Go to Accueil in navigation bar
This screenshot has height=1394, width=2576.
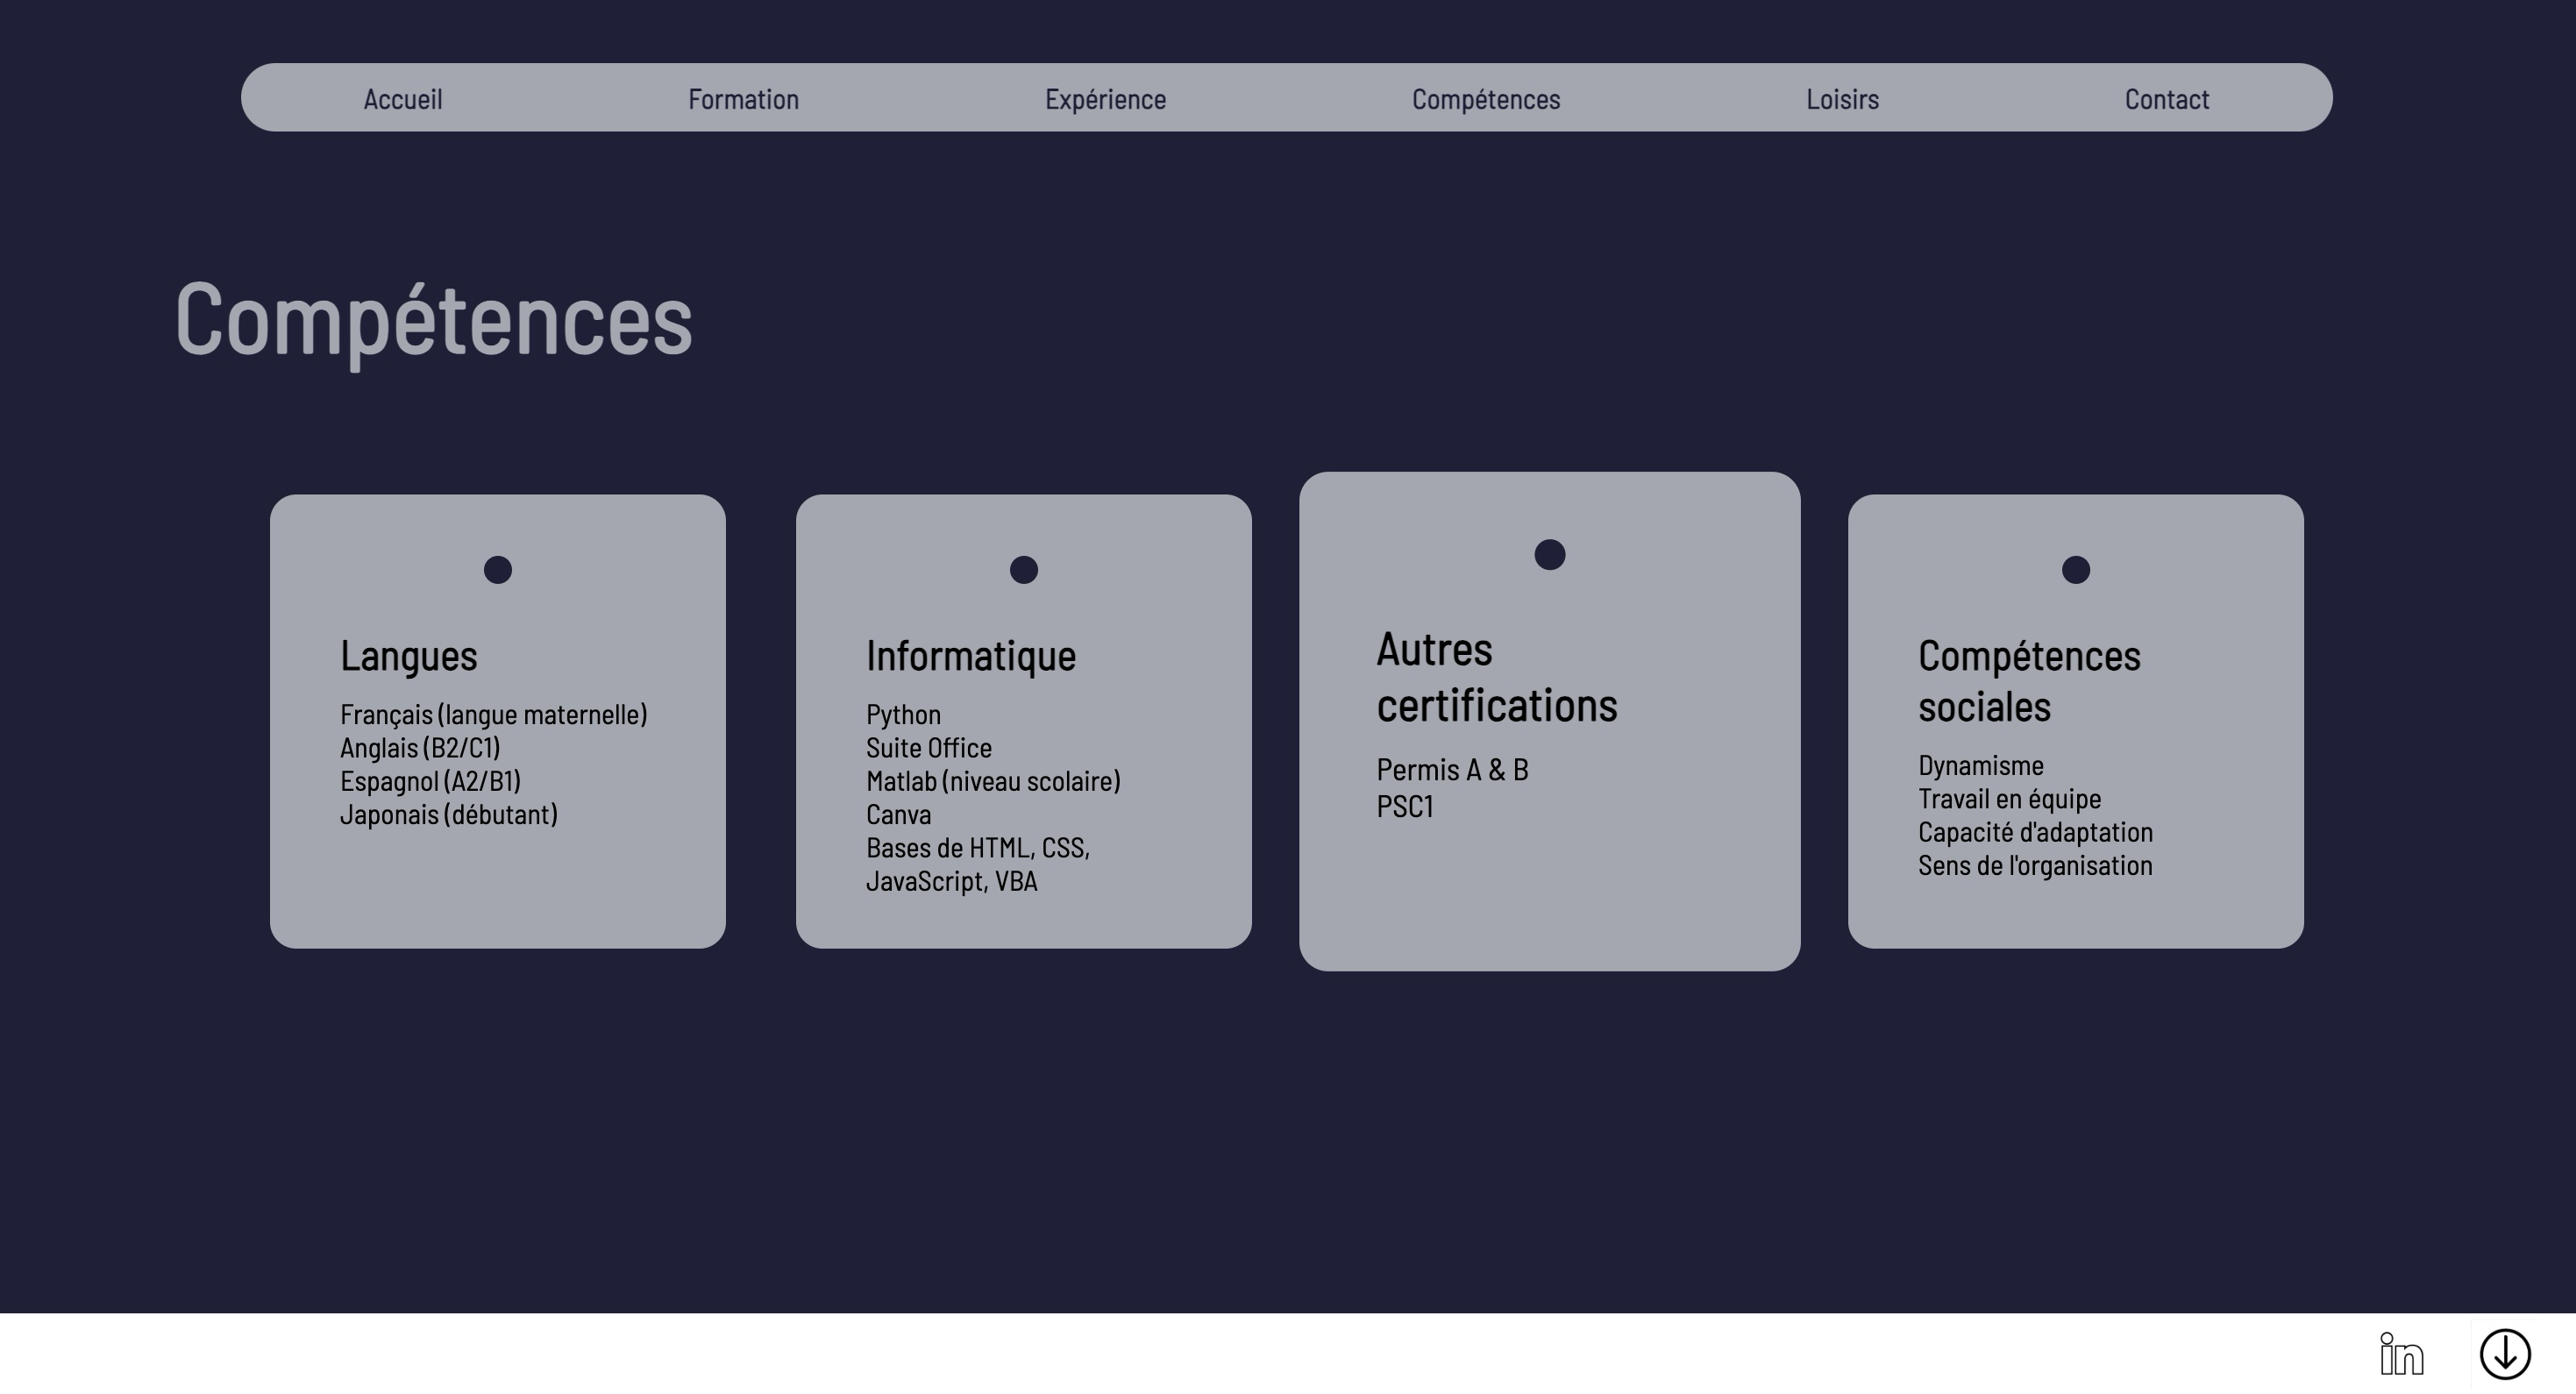[403, 99]
